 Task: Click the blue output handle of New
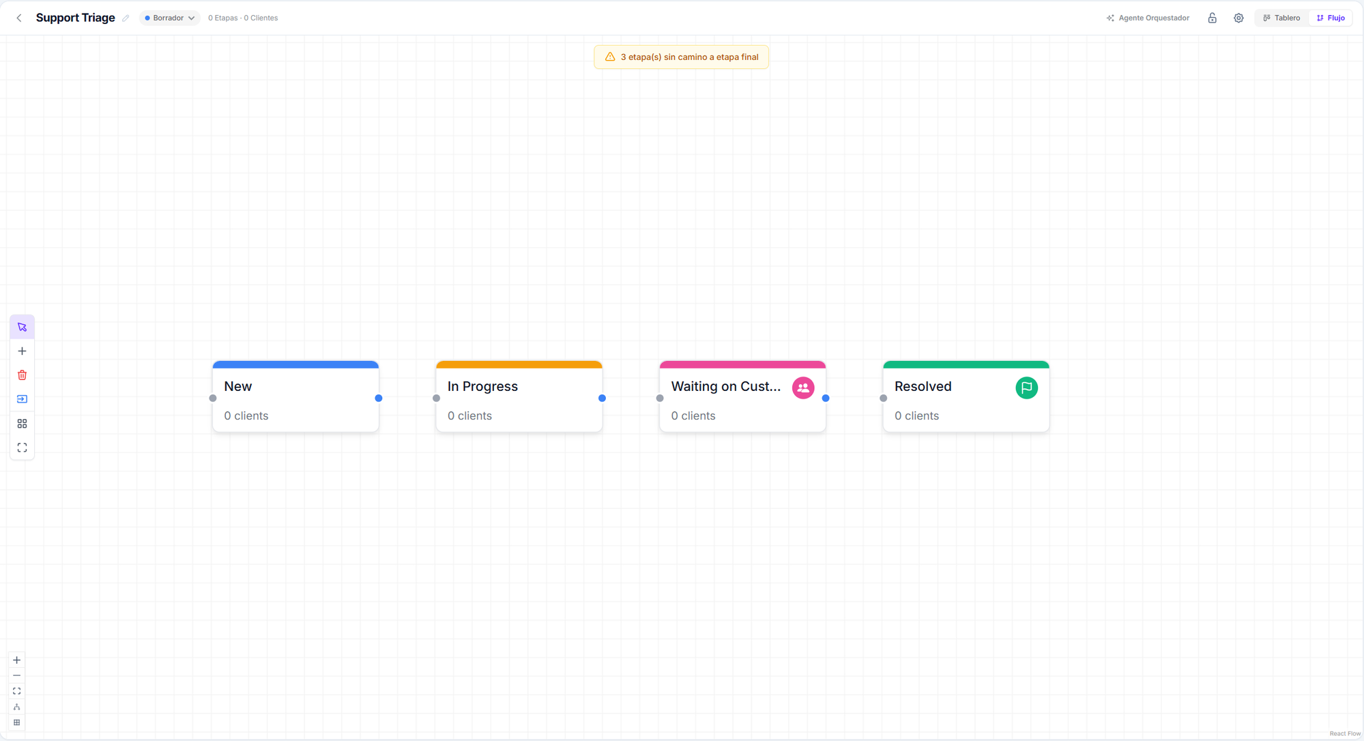click(x=379, y=398)
